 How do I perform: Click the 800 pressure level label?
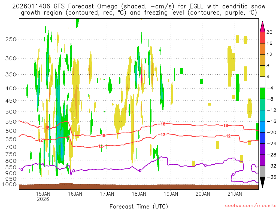click(11, 161)
